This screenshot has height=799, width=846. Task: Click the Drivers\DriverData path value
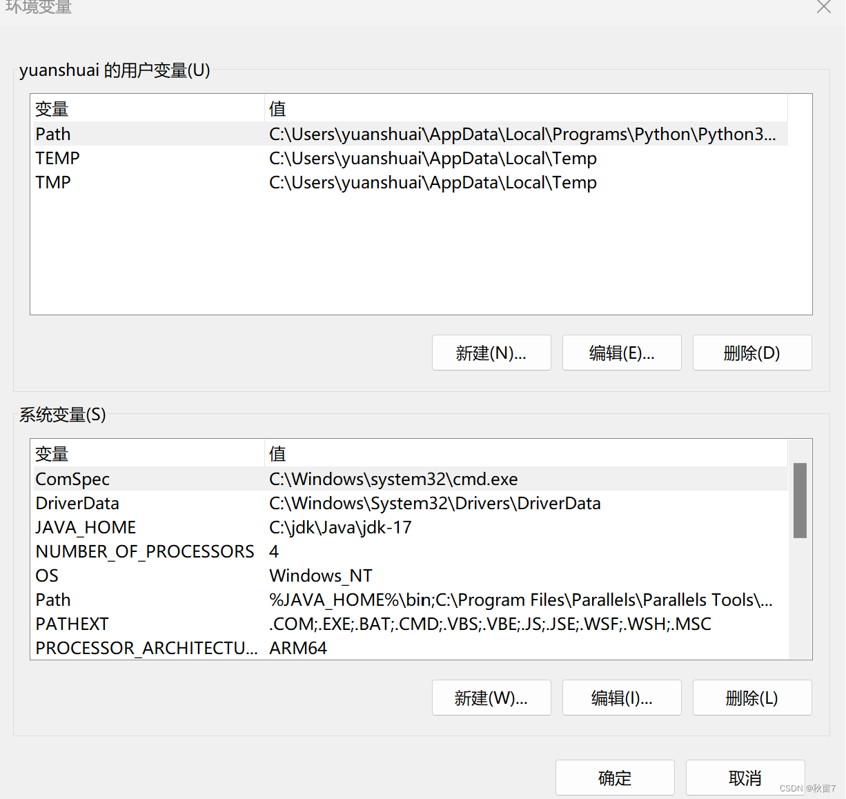pyautogui.click(x=435, y=503)
